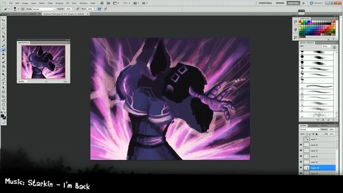Toggle Lock all padlock icon in Layers panel
Viewport: 343px width, 193px height.
click(x=316, y=134)
